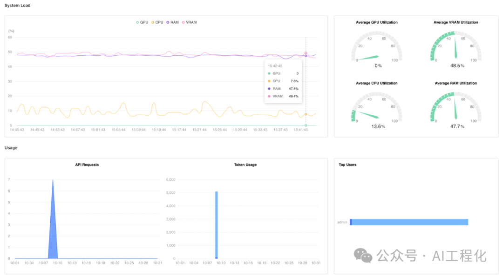Click the tooltip RAM value '47.4%'
Viewport: 503px width, 276px height.
point(293,89)
